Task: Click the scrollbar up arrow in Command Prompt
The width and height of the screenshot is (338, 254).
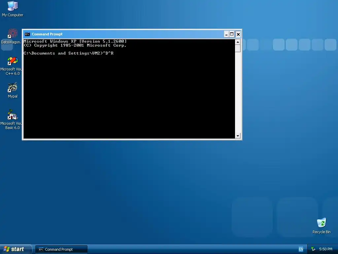Action: pos(238,42)
